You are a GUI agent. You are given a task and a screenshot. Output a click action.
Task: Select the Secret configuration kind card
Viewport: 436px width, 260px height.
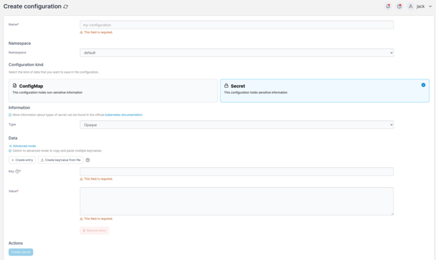point(324,90)
